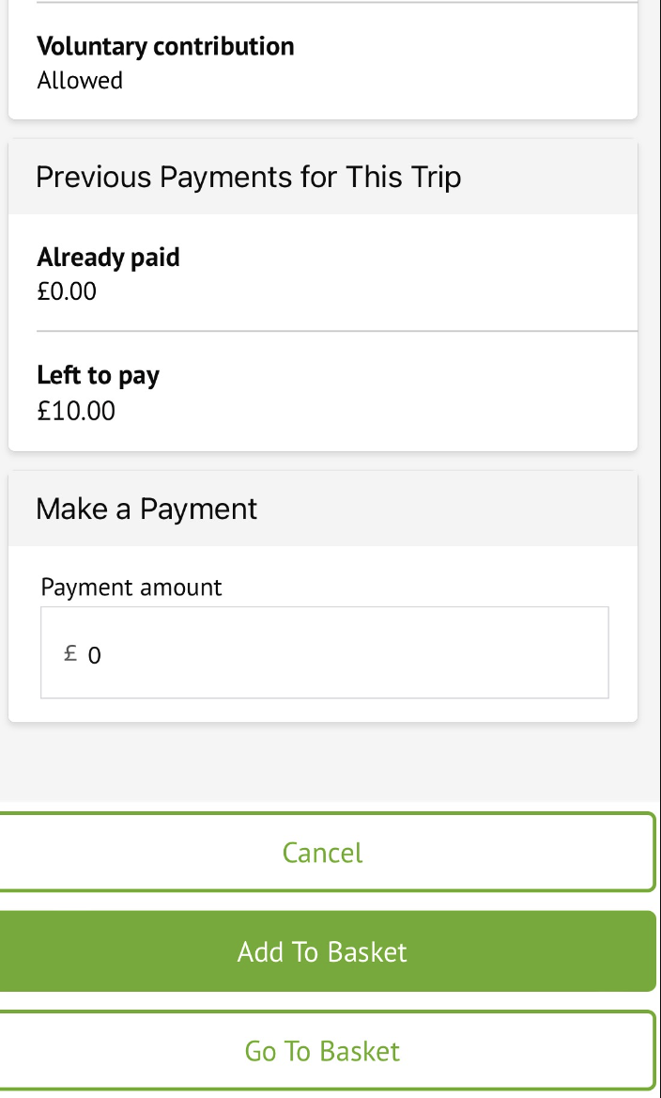Click the Already paid label
Image resolution: width=661 pixels, height=1098 pixels.
[x=108, y=258]
